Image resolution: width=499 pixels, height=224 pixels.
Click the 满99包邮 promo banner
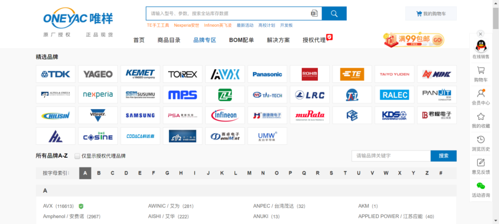(x=414, y=40)
